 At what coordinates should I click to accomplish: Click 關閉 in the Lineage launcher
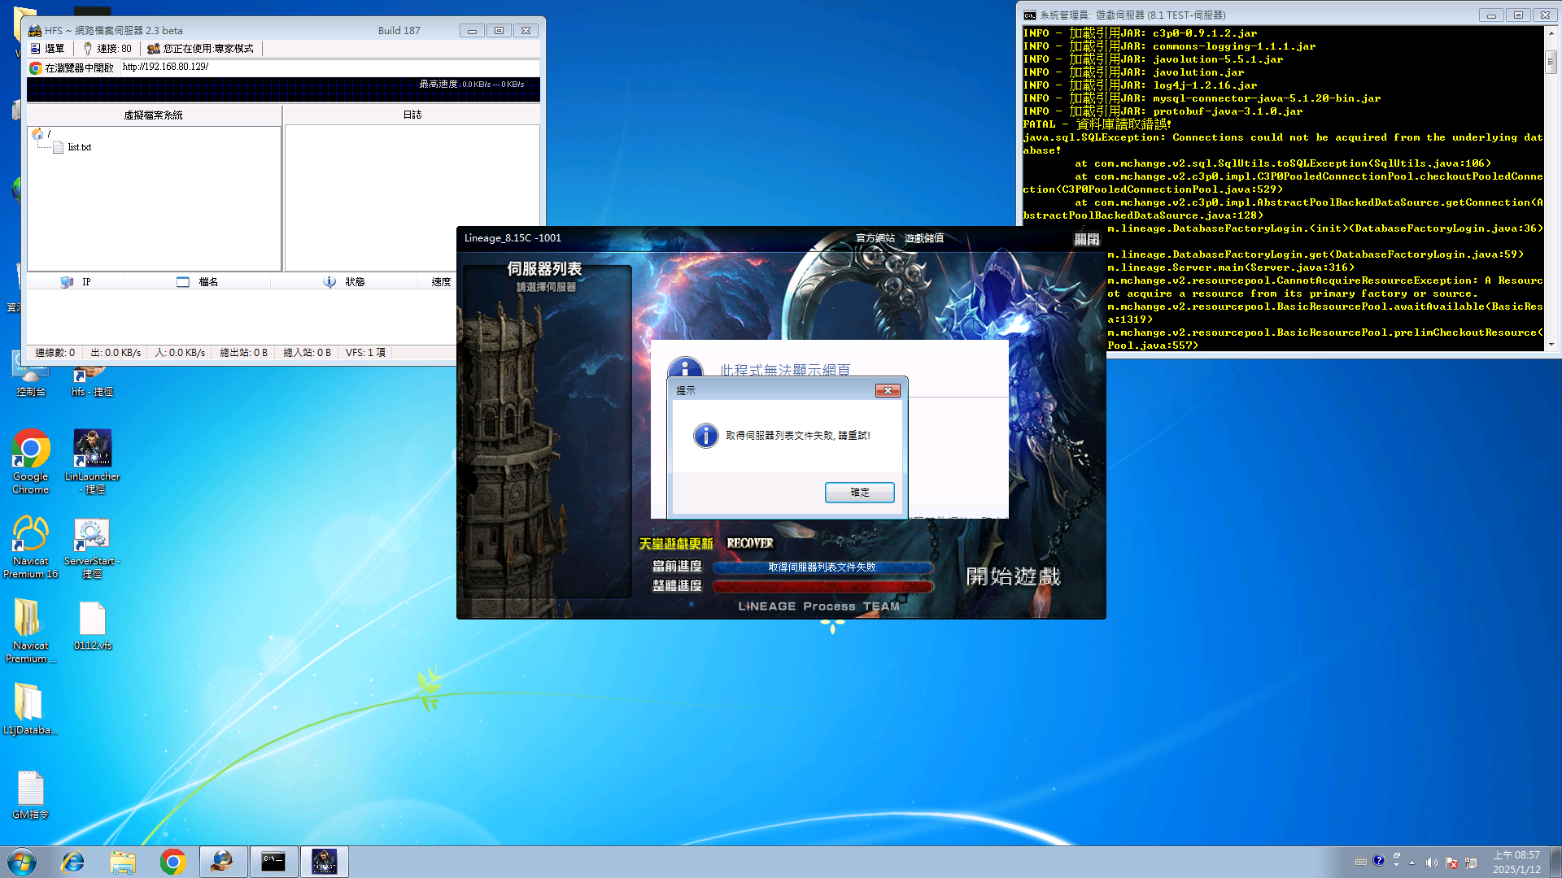point(1087,239)
